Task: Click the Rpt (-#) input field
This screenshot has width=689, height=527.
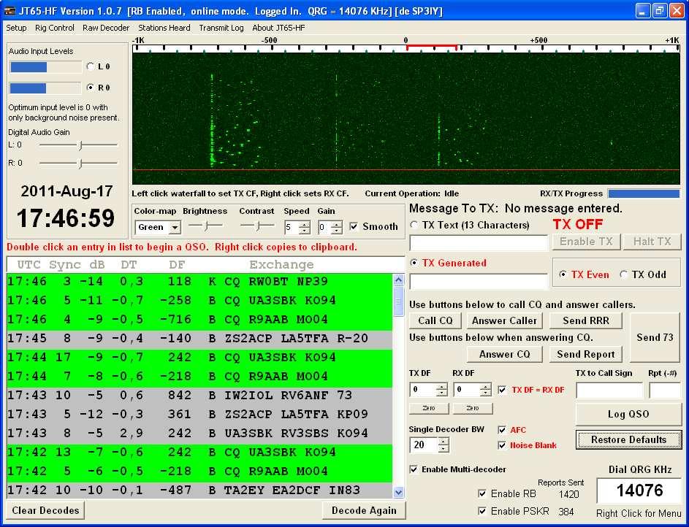Action: [x=665, y=390]
